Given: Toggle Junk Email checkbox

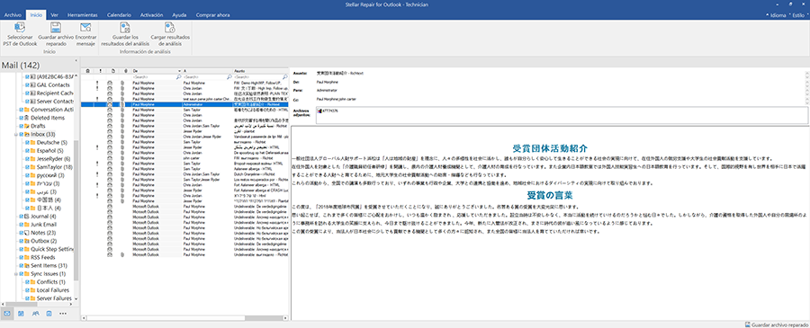Looking at the screenshot, I should point(21,225).
